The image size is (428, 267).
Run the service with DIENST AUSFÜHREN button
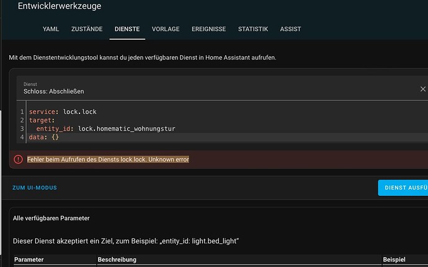click(x=403, y=188)
